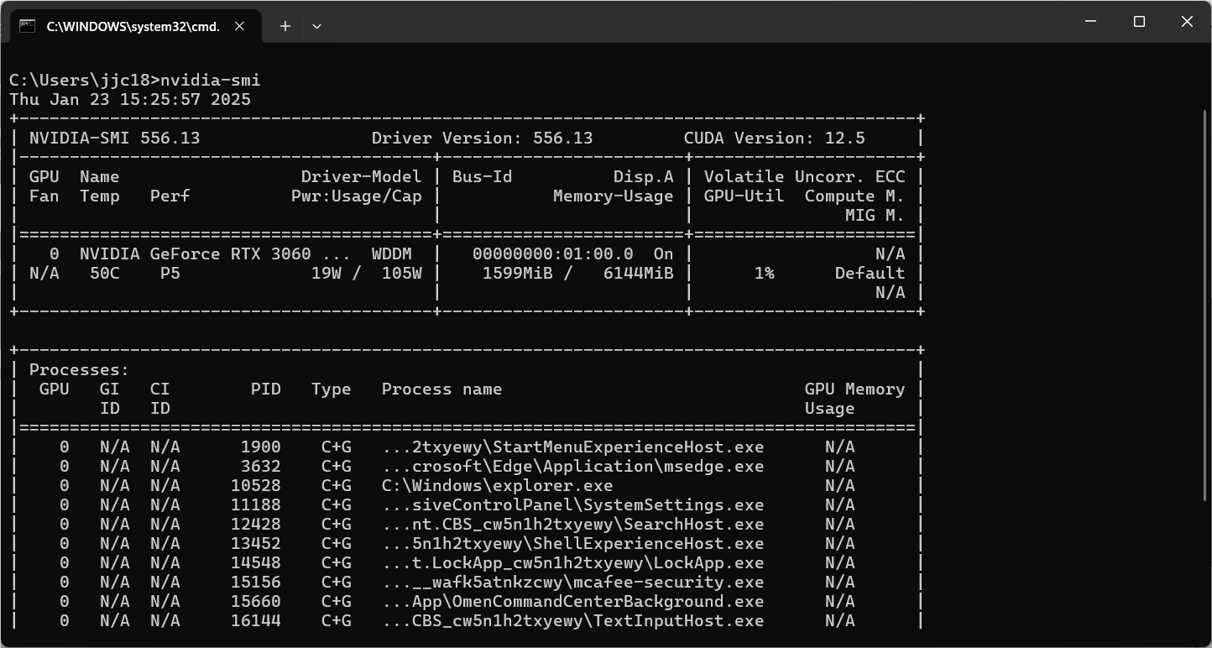Viewport: 1212px width, 648px height.
Task: Click the msedge.exe process entry
Action: click(572, 467)
